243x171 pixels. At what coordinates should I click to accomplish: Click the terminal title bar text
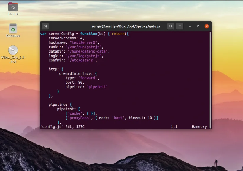pyautogui.click(x=126, y=26)
